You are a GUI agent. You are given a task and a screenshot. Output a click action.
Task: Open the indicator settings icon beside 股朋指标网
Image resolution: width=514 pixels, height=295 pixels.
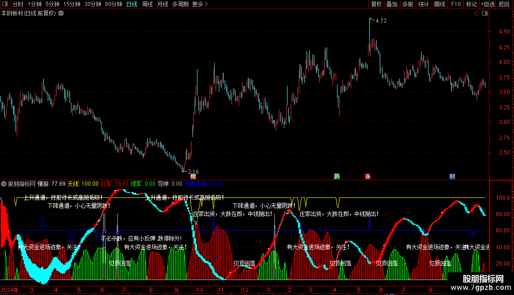[x=4, y=184]
